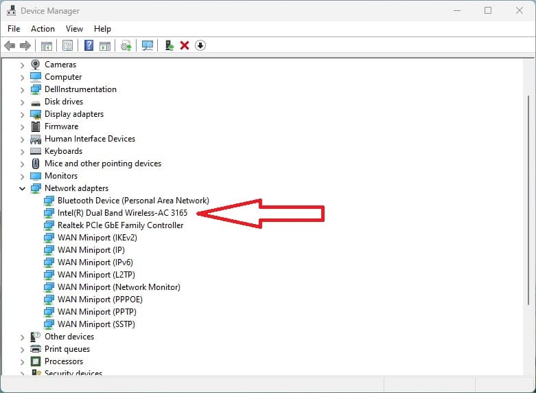Expand the Disk drives category
This screenshot has height=393, width=536.
[22, 102]
